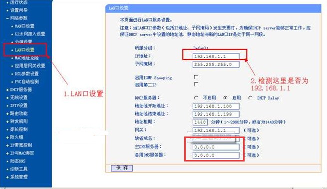
Task: Click the 备用DNS服务器 input field
Action: [216, 155]
